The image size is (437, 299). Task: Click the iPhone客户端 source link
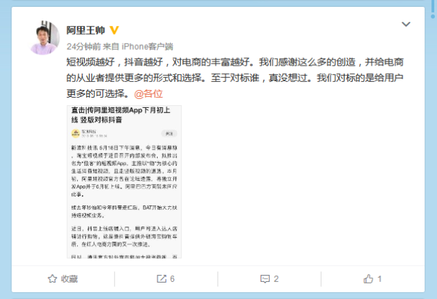147,46
